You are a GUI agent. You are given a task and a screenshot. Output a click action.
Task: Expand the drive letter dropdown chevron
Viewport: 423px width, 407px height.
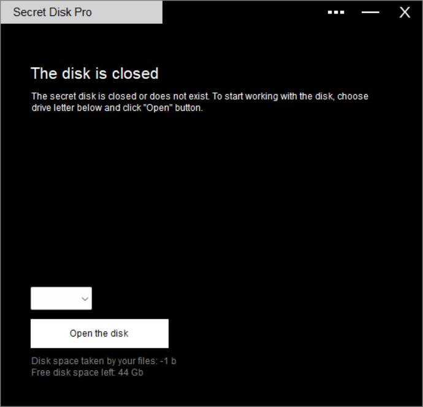click(85, 299)
